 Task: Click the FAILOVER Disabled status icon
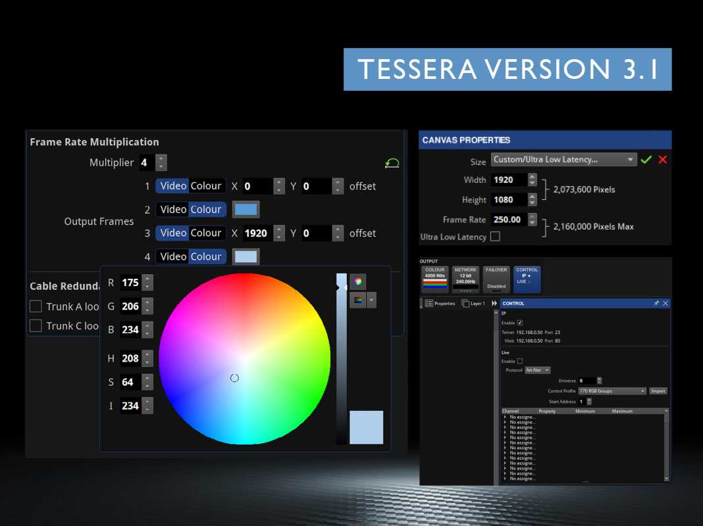pos(496,279)
